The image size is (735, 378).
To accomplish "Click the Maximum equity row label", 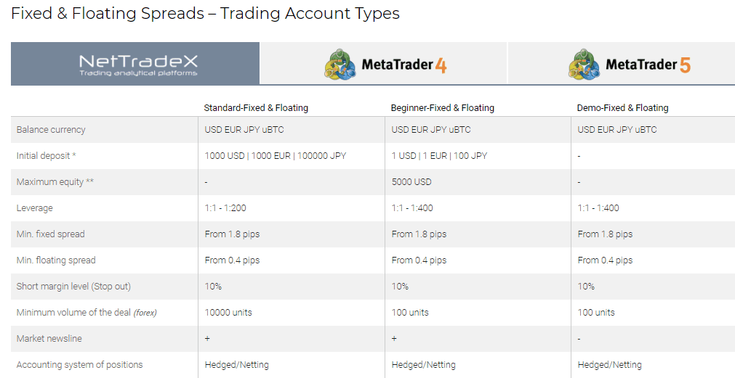I will coord(55,182).
